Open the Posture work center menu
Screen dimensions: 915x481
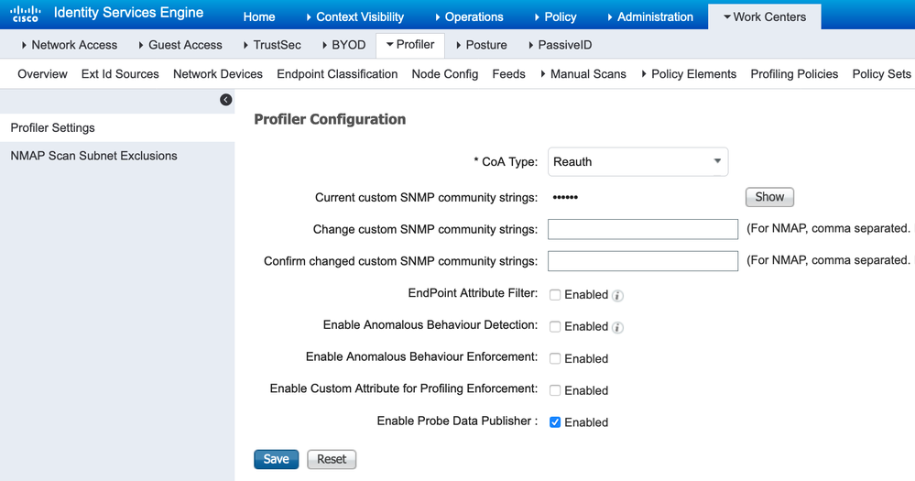point(482,45)
